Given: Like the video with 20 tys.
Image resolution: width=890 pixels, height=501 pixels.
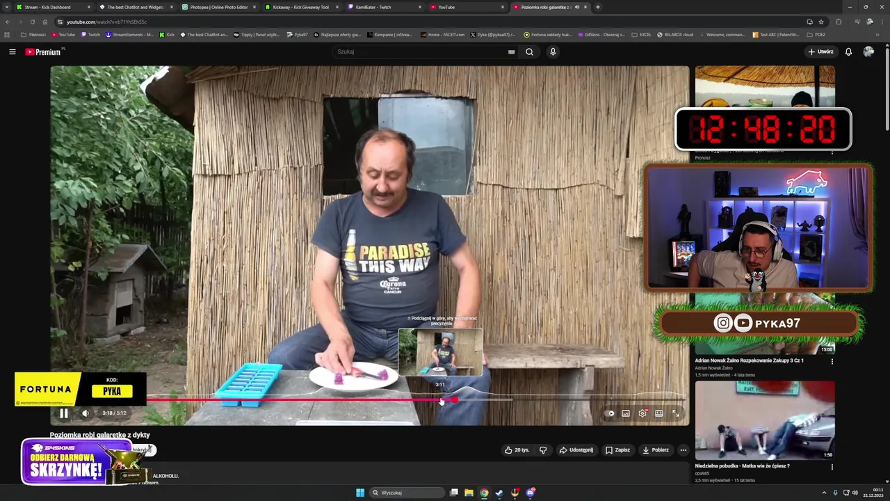Looking at the screenshot, I should (517, 450).
